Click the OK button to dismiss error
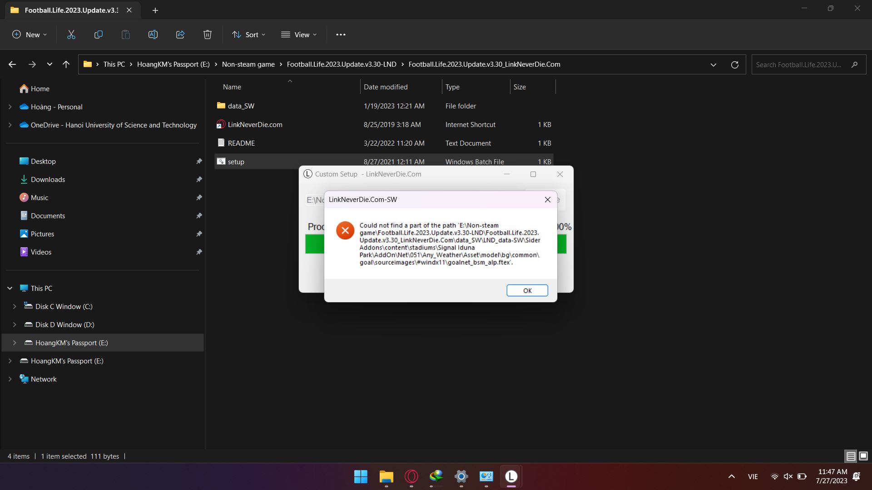 [x=527, y=290]
